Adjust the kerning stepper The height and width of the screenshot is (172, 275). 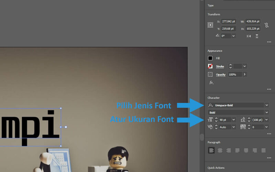[x=216, y=127]
